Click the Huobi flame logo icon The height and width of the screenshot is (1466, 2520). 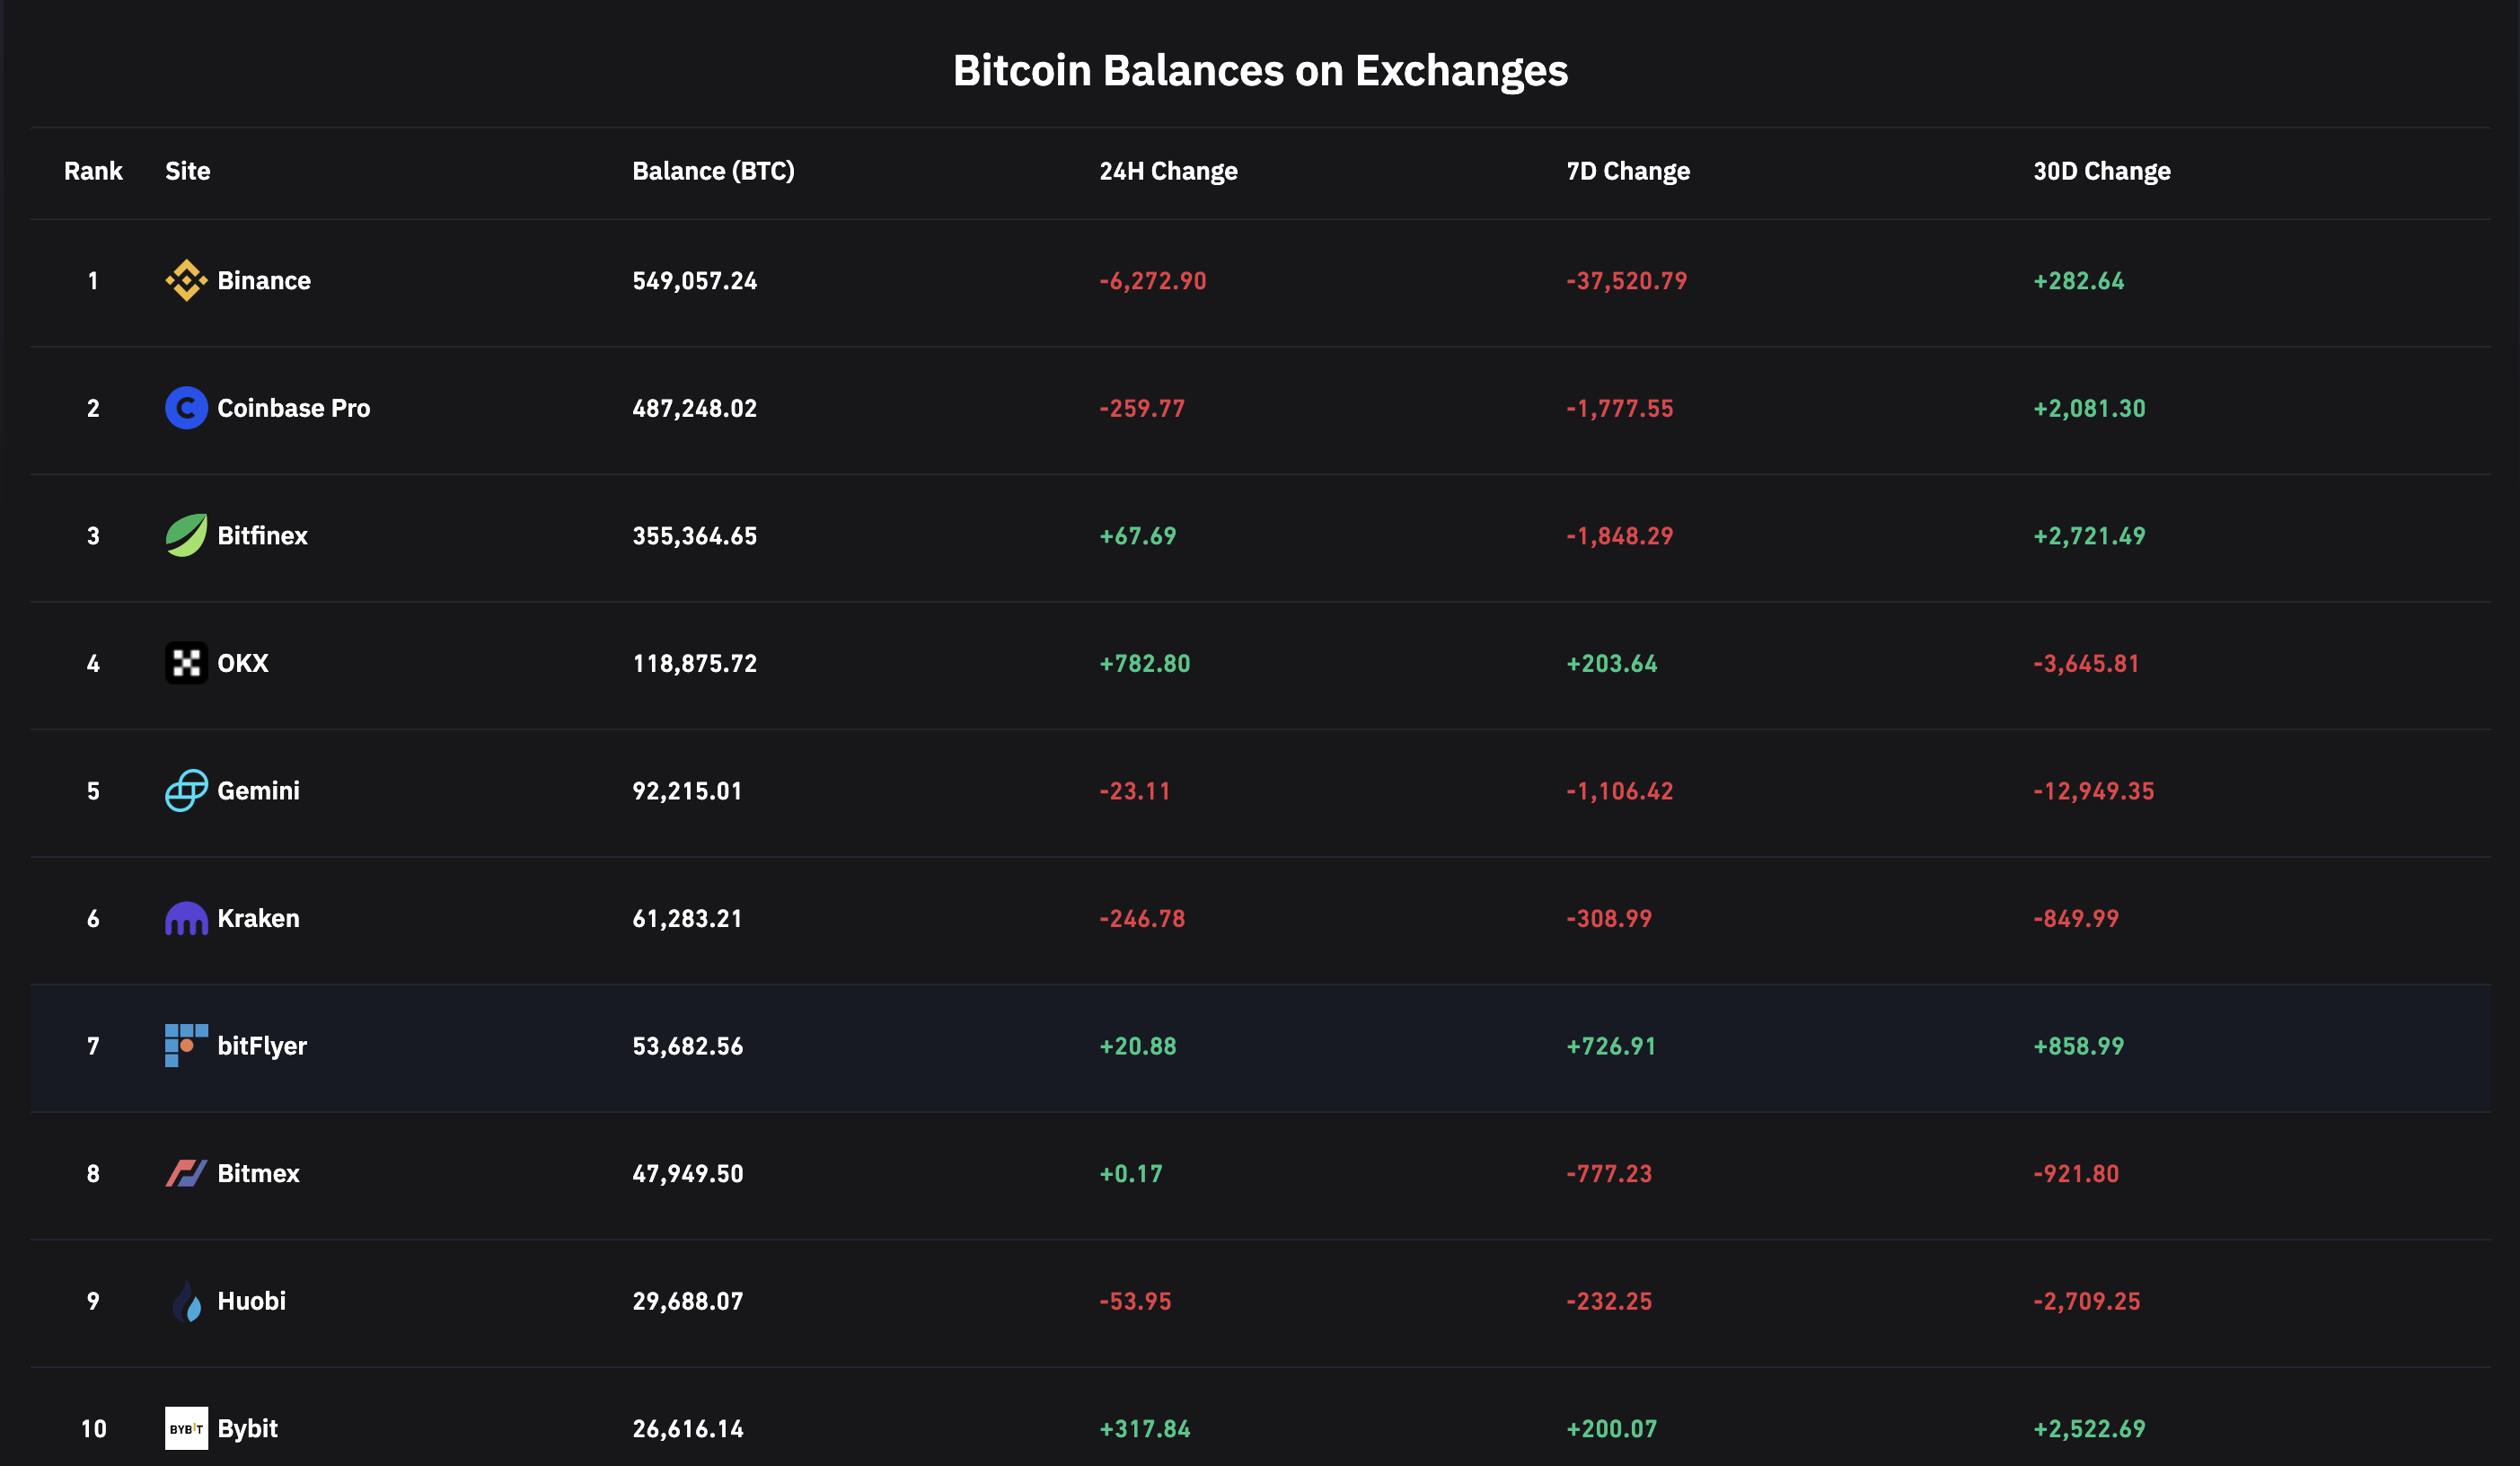pyautogui.click(x=186, y=1301)
